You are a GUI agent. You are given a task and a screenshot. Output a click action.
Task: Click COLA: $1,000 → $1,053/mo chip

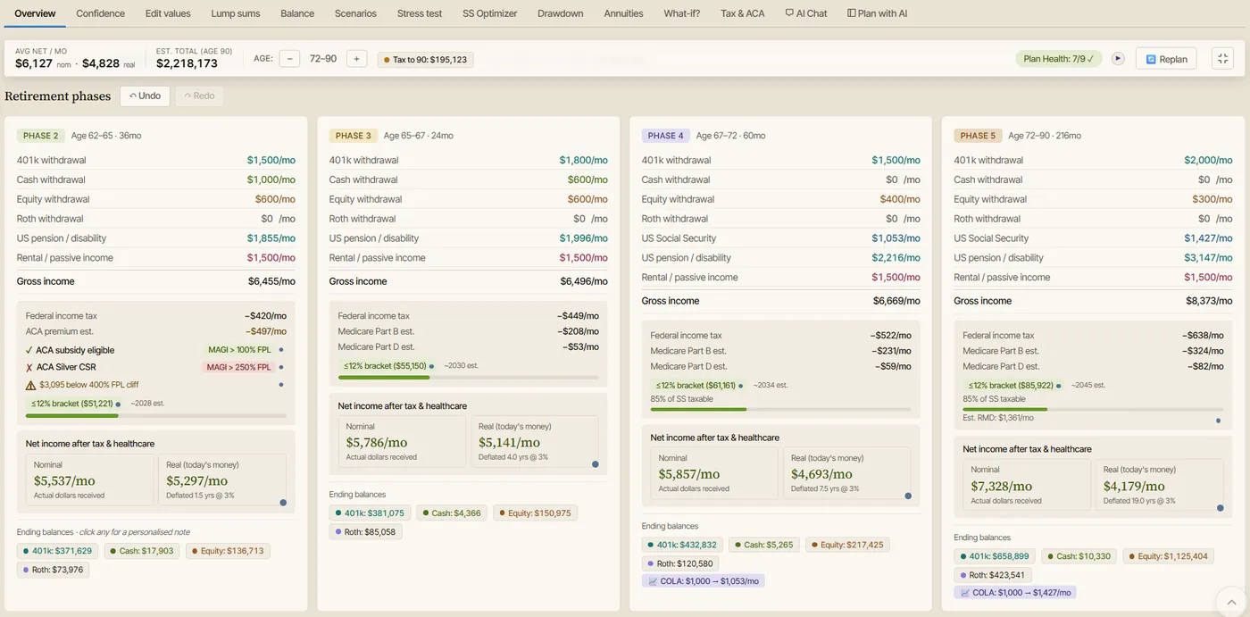[704, 580]
